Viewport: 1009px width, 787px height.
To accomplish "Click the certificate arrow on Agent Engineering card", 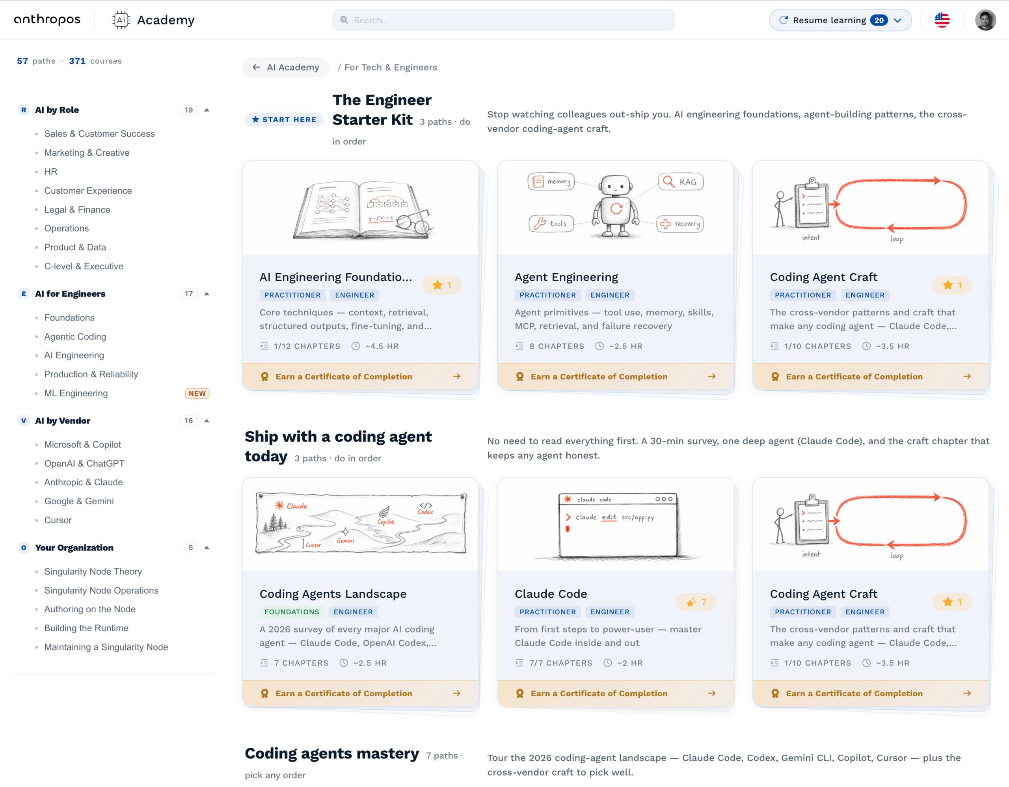I will tap(712, 377).
